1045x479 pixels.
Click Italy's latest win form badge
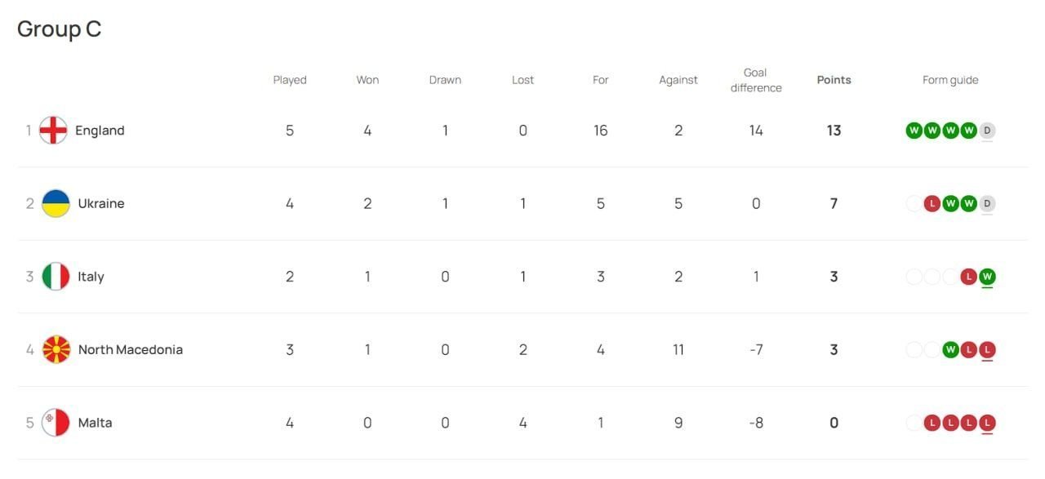tap(987, 277)
